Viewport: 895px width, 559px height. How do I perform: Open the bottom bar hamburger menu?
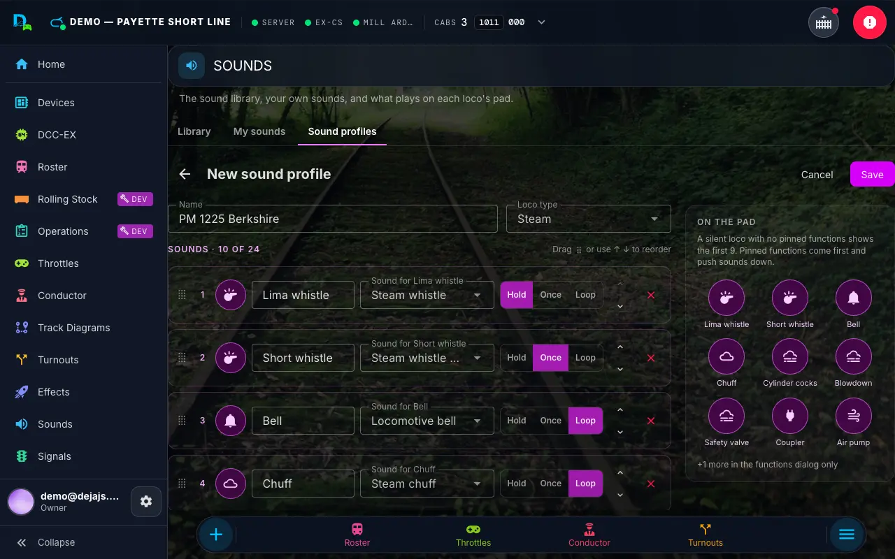click(x=847, y=535)
